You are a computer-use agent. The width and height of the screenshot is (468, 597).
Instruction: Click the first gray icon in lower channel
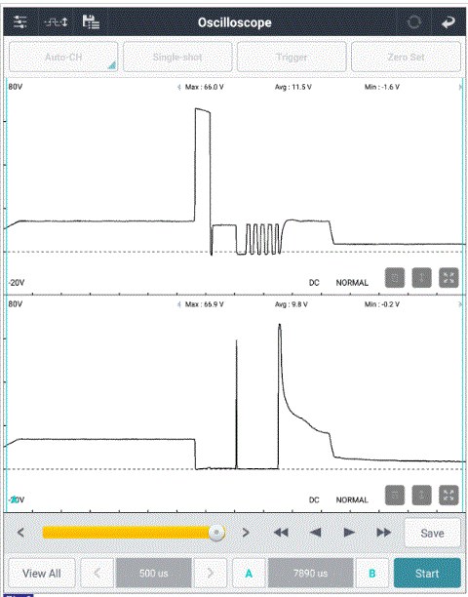pyautogui.click(x=395, y=495)
